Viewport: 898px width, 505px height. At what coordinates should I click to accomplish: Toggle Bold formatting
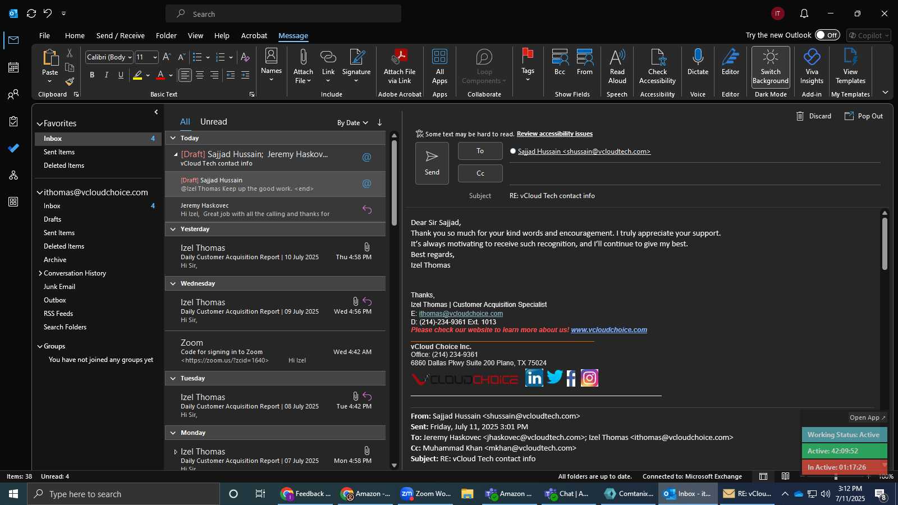point(92,75)
